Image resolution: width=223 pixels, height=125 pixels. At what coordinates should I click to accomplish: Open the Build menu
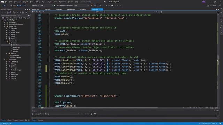pos(32,2)
